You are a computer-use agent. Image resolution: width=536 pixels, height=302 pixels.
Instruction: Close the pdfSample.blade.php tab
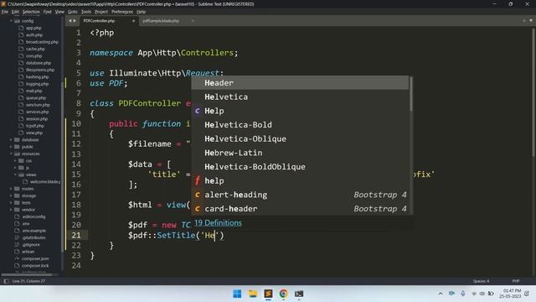pyautogui.click(x=193, y=21)
